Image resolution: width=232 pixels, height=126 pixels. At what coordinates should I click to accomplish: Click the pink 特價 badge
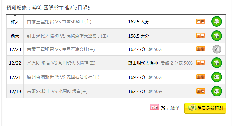click(x=154, y=108)
